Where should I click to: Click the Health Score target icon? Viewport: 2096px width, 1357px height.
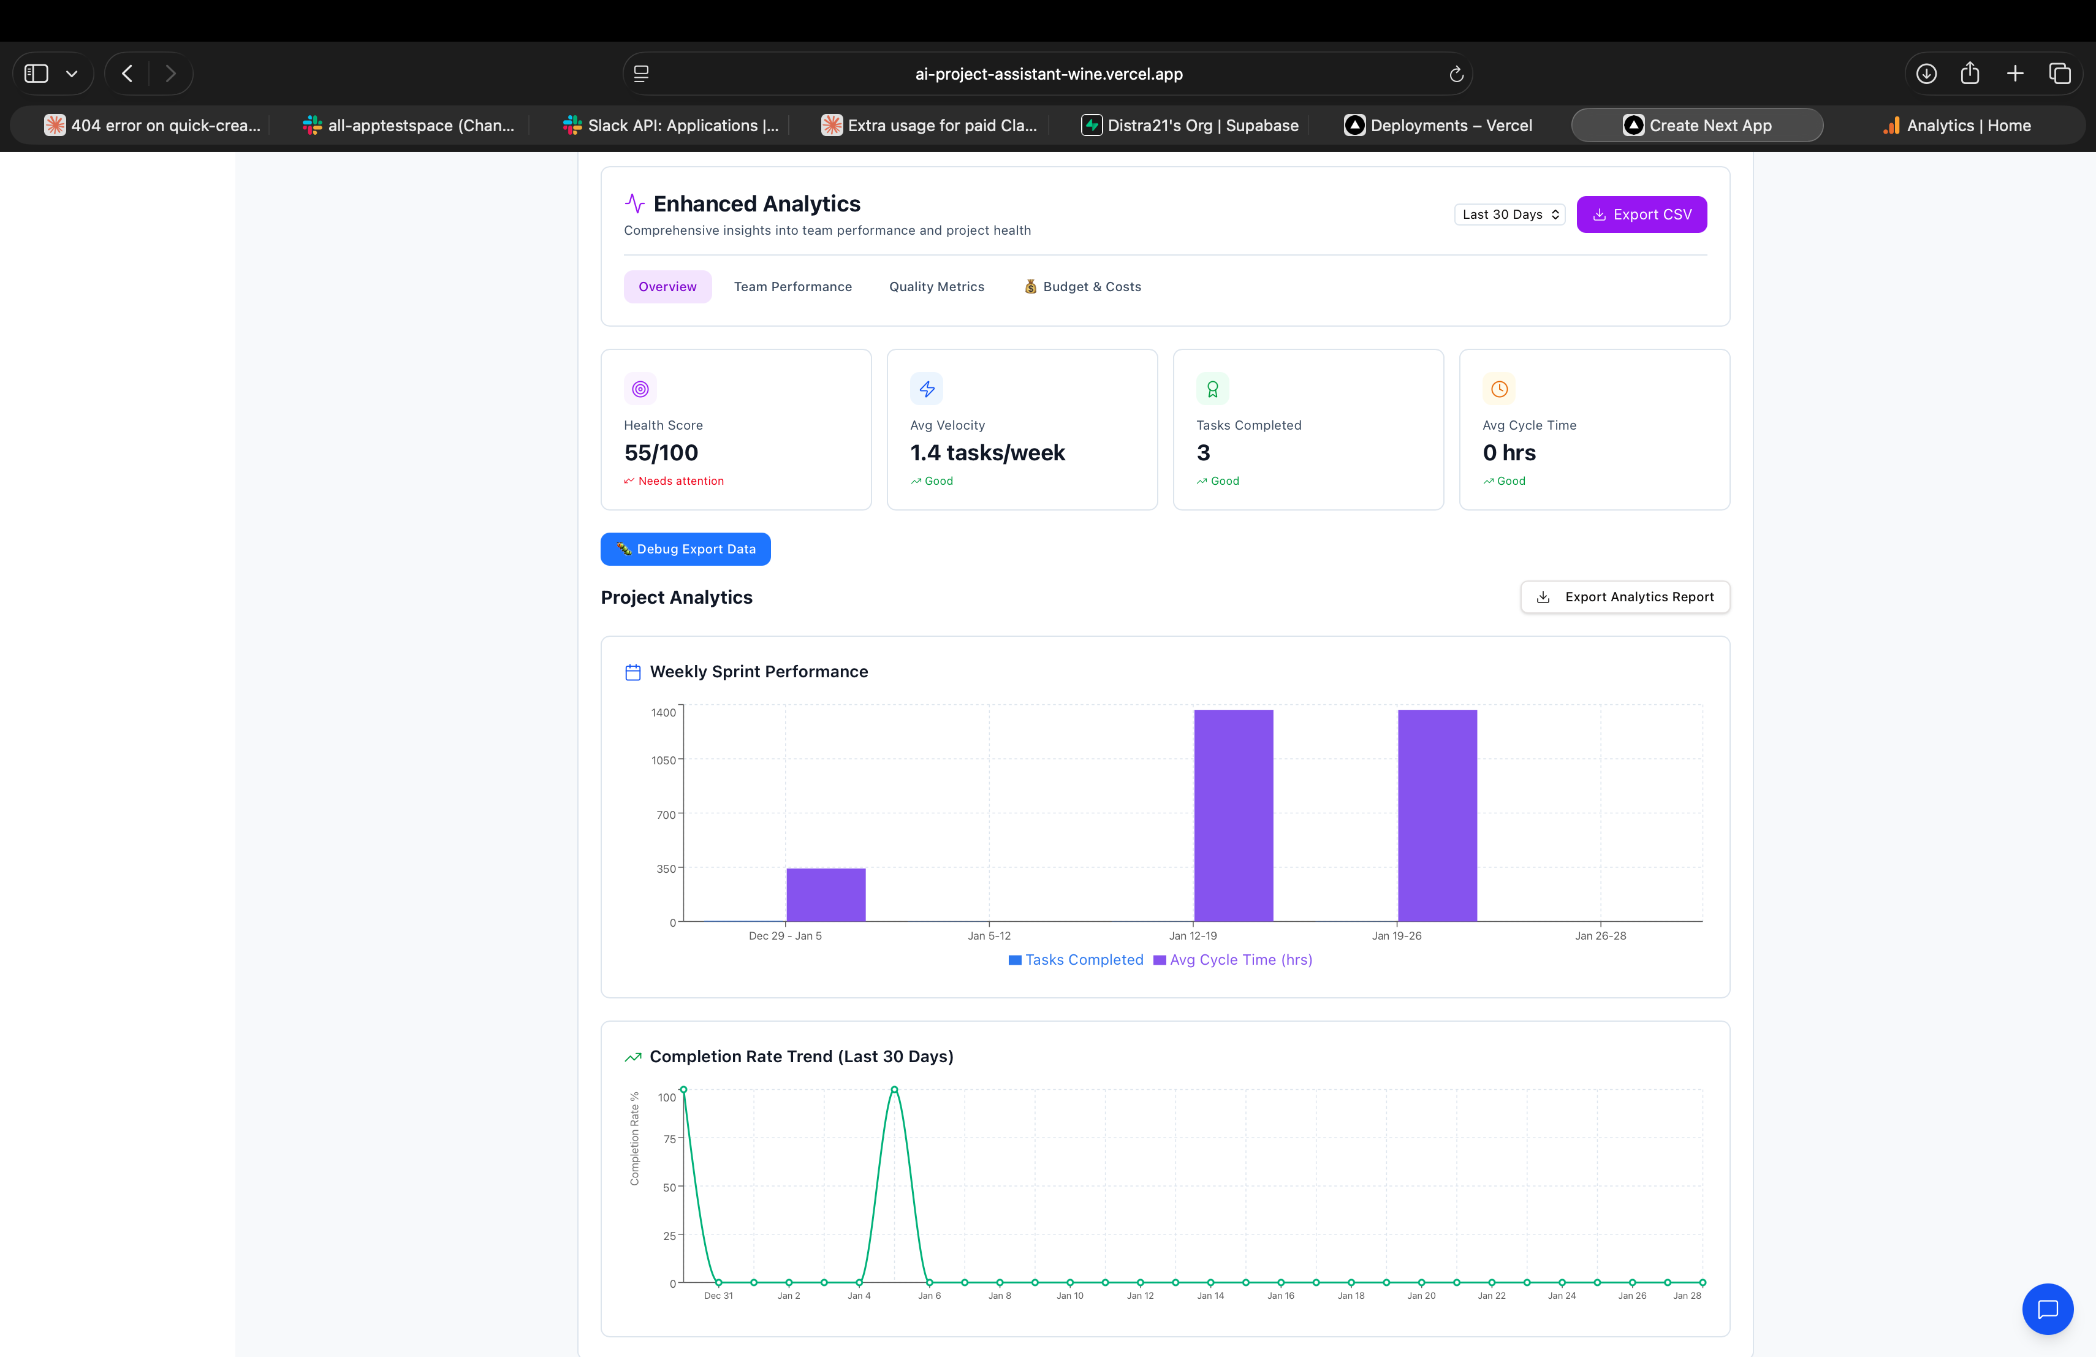pos(639,389)
